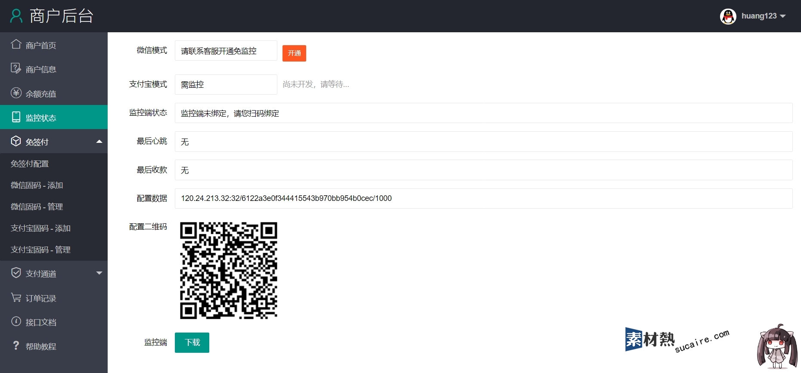Click the QQ penguin avatar
This screenshot has width=801, height=373.
point(728,16)
